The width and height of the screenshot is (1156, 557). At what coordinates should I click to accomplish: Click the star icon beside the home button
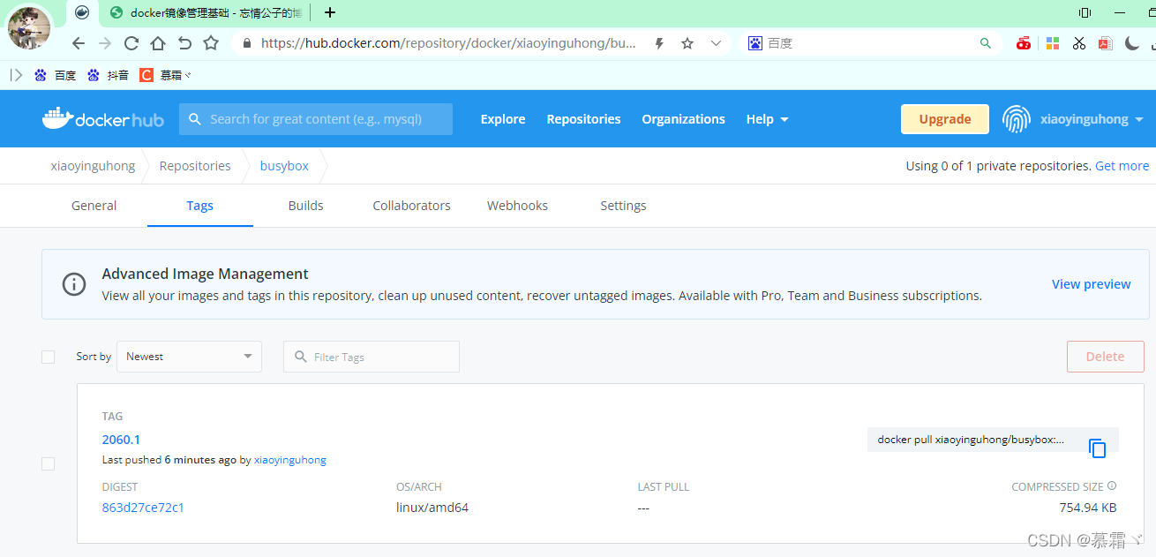tap(211, 42)
